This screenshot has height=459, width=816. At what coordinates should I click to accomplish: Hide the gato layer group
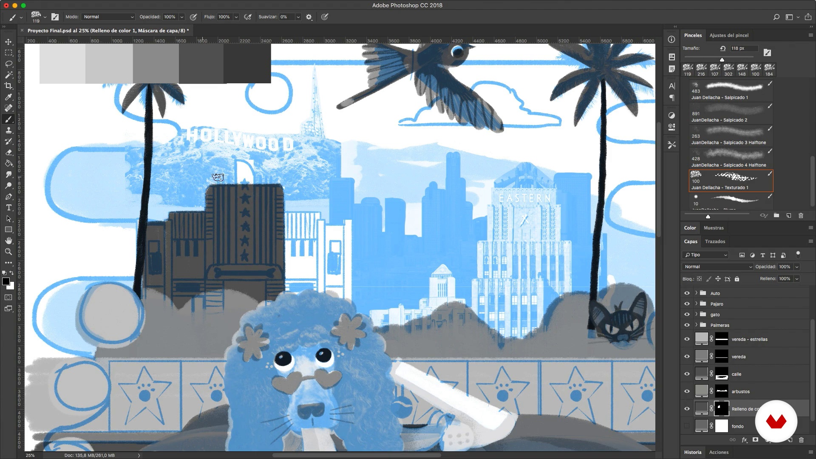click(x=687, y=314)
